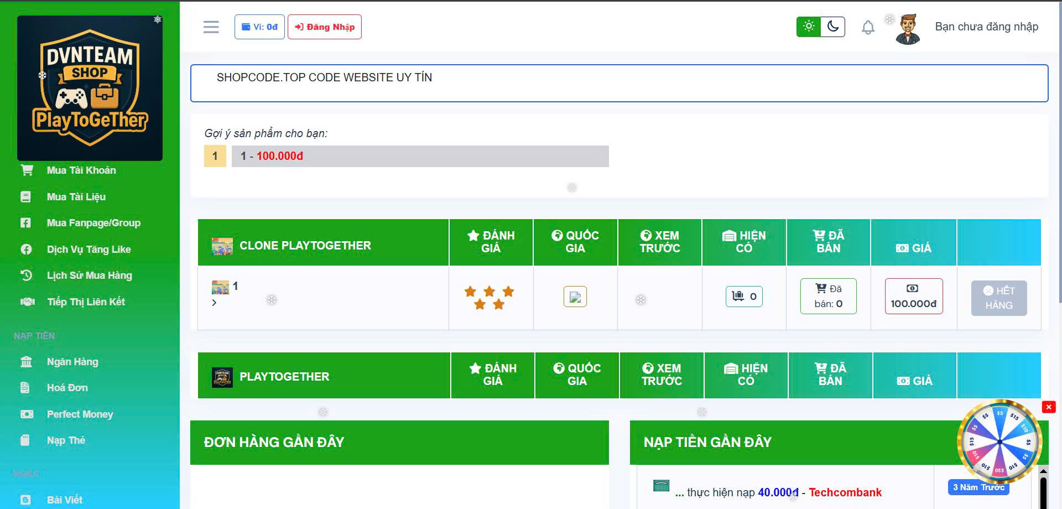The width and height of the screenshot is (1062, 509).
Task: Open Tiếp Thị Liên Kết menu item
Action: pos(86,302)
